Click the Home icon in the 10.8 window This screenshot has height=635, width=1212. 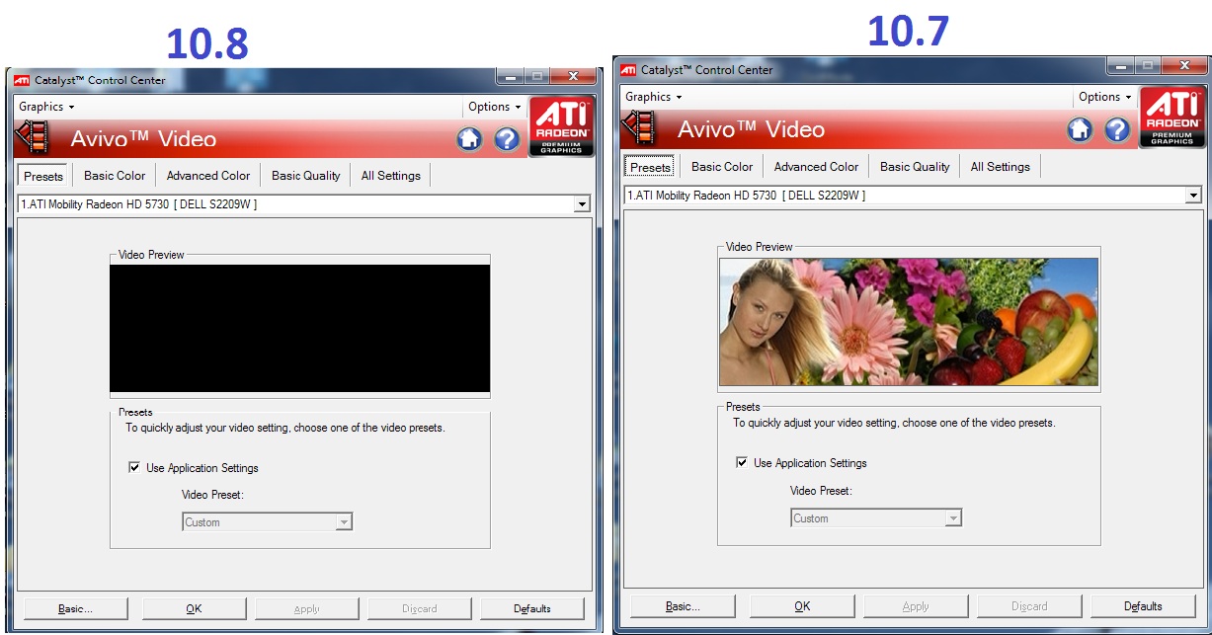pos(469,139)
